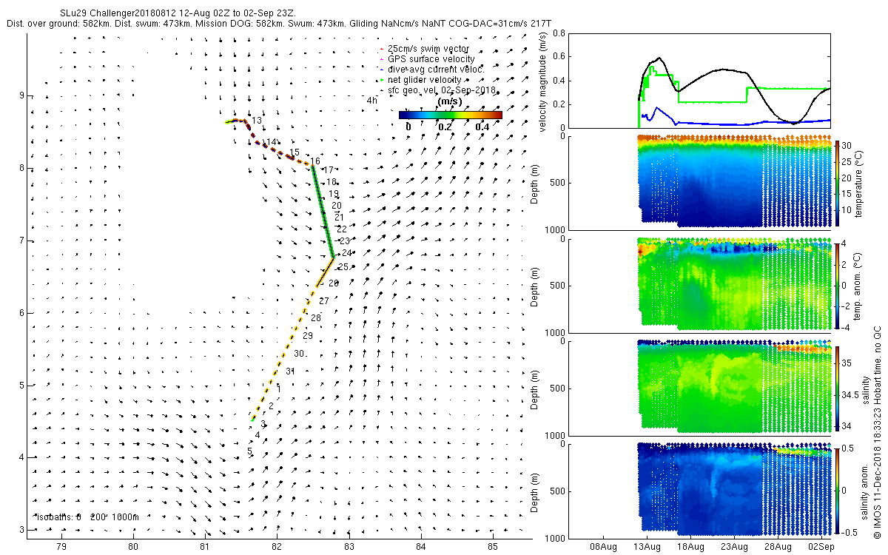Click the velocity (m/s) colorbar on the map
Screen dimensions: 888x555
[450, 115]
